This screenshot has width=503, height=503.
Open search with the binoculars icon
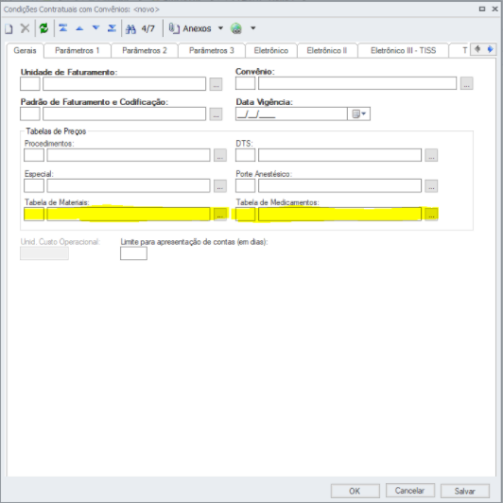tap(130, 29)
